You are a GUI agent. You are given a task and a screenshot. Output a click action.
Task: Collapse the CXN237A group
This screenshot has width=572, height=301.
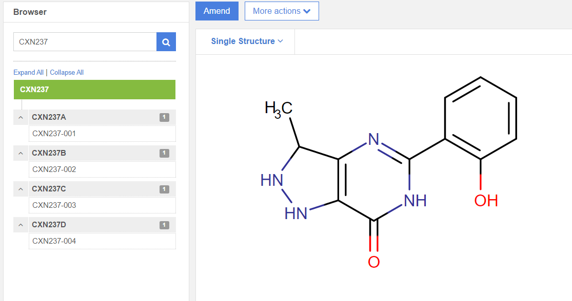coord(21,117)
